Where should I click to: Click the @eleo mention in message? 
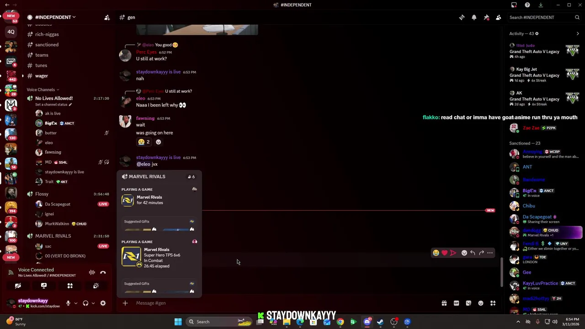pos(144,164)
